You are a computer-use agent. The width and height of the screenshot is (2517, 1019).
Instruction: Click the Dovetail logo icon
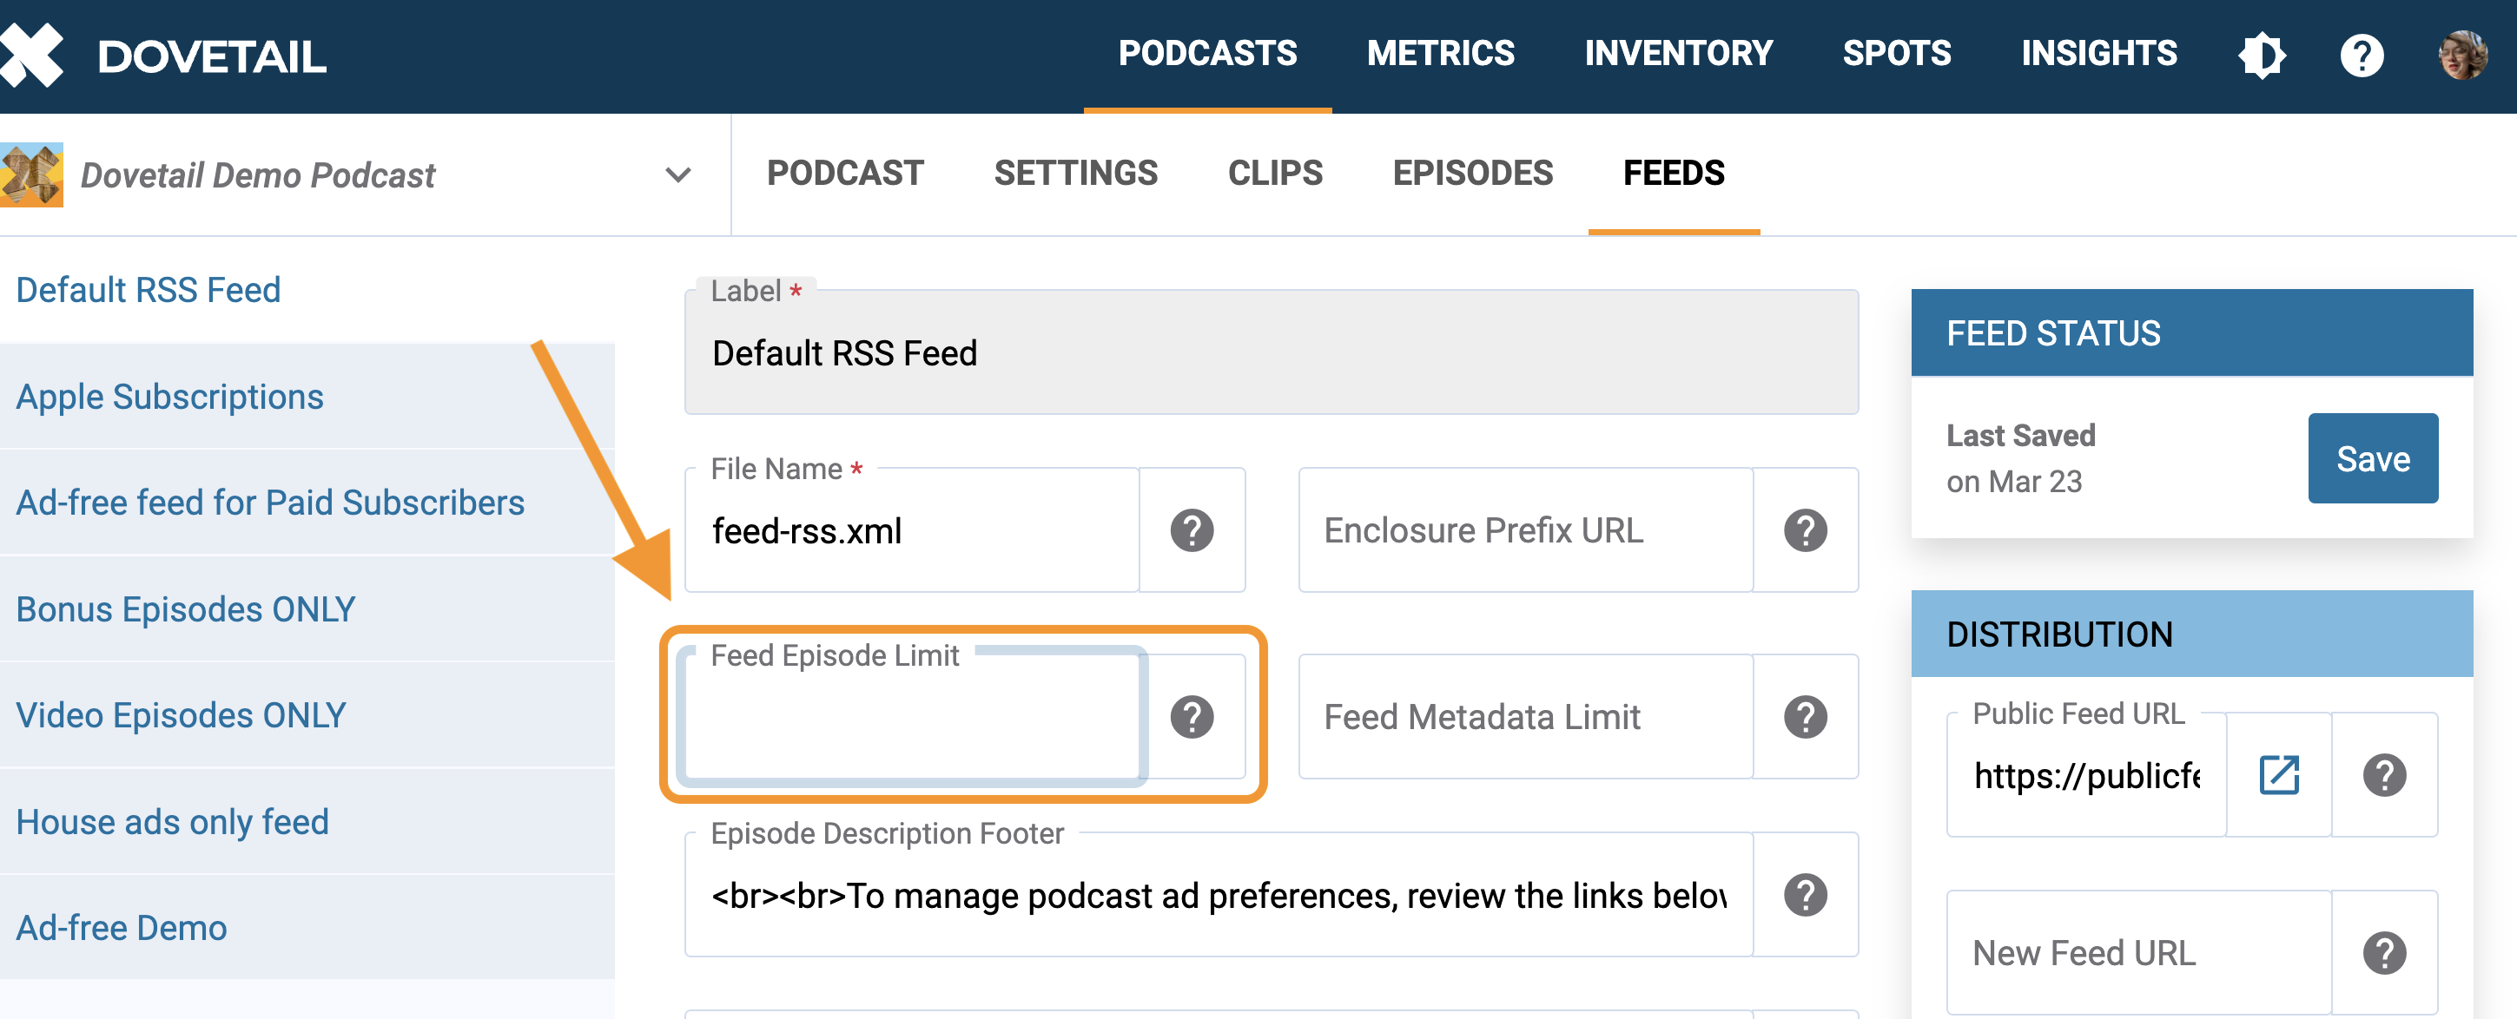(31, 55)
